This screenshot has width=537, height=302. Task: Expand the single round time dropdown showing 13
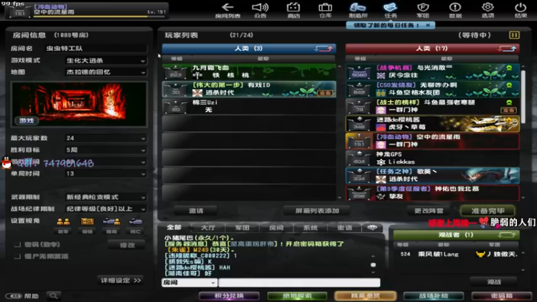(x=106, y=174)
